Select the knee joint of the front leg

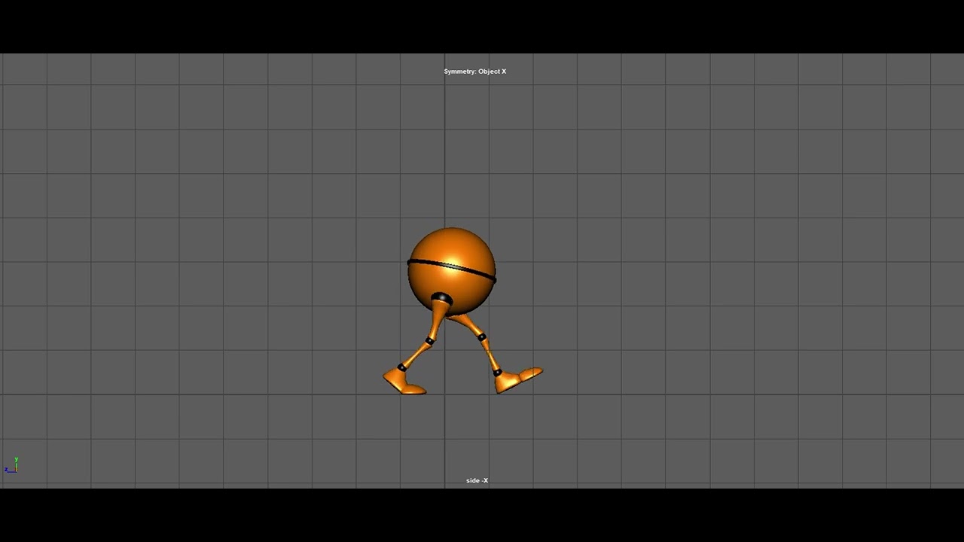click(x=481, y=336)
